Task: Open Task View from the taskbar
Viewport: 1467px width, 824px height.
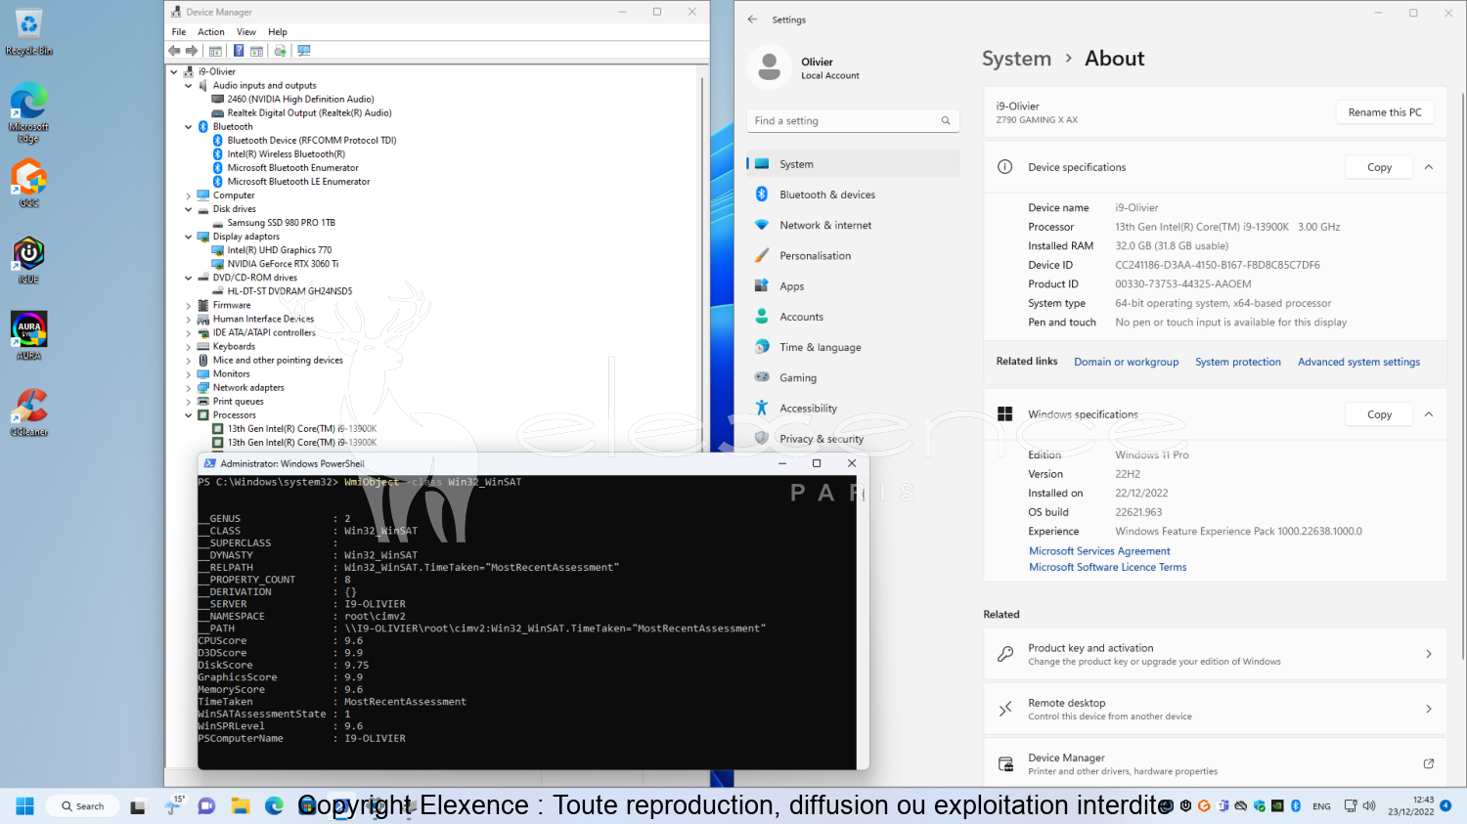Action: (138, 806)
